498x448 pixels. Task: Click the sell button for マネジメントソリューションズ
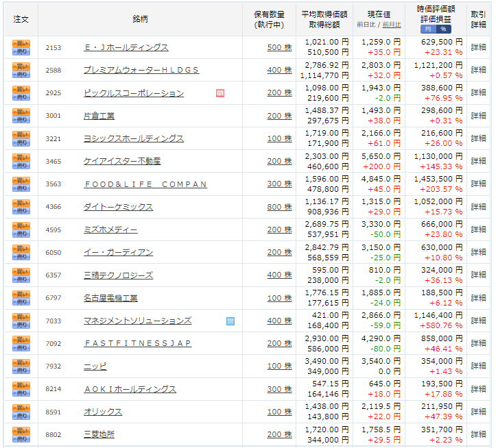tap(21, 325)
